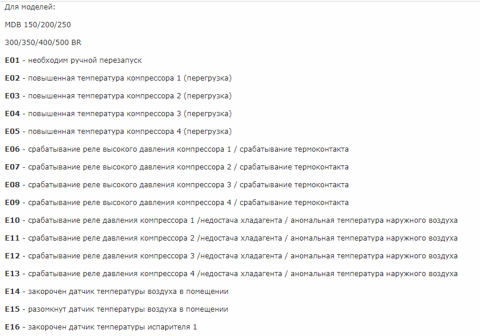Click E14 shorted room air sensor text
Viewport: 480px width, 336px height.
coord(128,292)
